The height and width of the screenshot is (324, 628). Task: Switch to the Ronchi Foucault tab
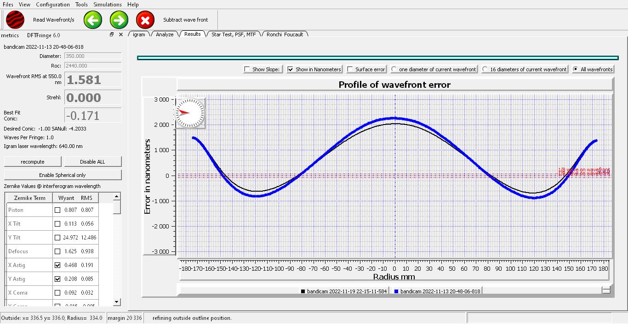click(285, 34)
